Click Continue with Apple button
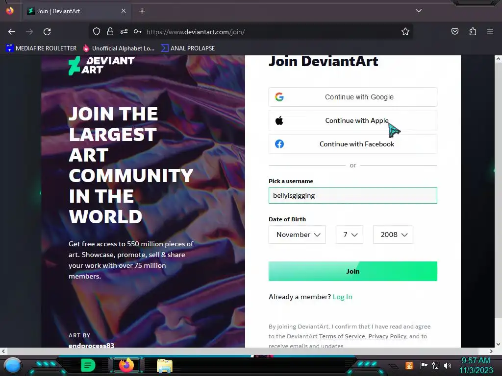This screenshot has height=376, width=502. tap(353, 120)
